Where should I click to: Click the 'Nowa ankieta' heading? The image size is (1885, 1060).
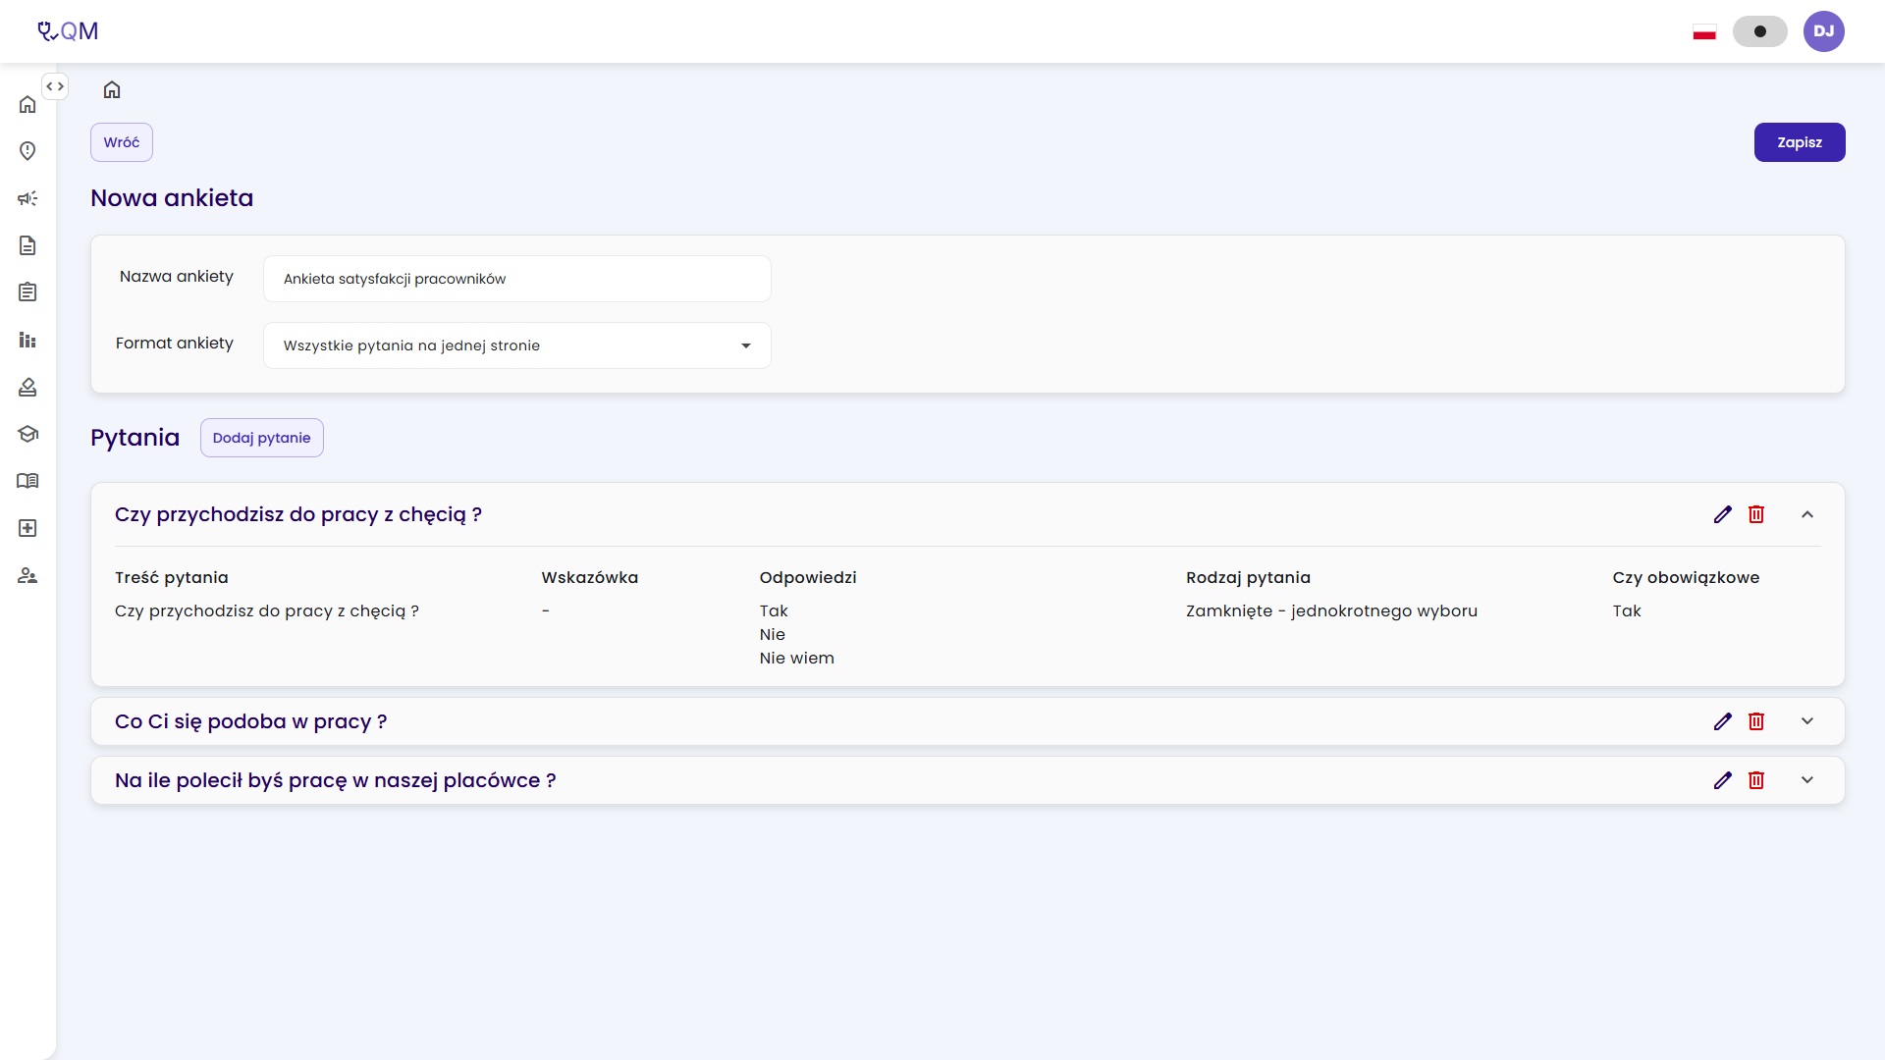172,198
